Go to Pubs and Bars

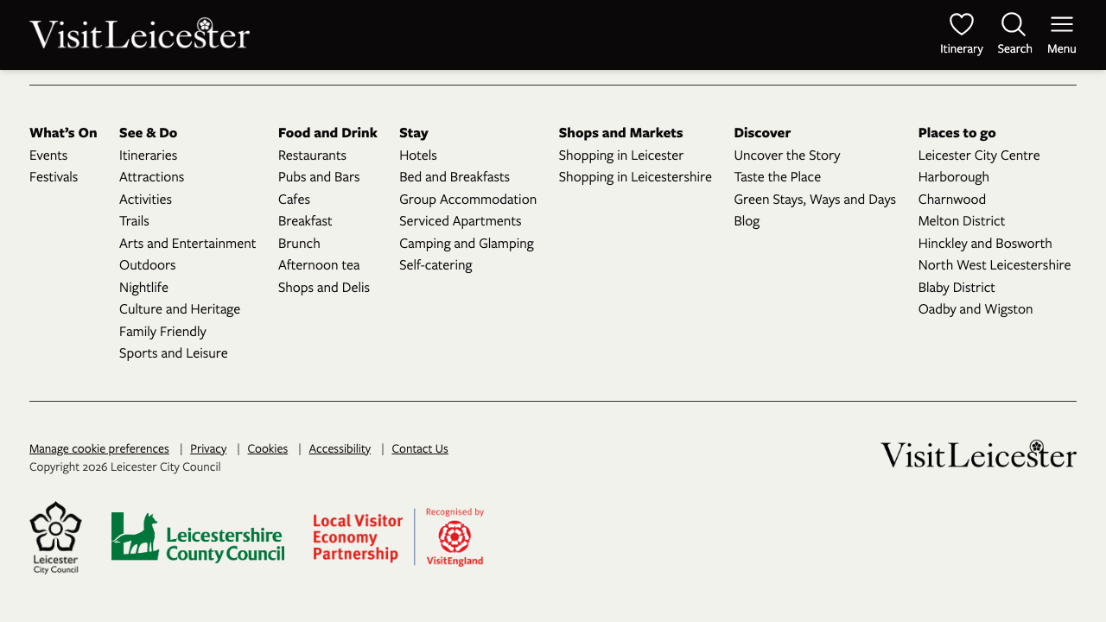tap(319, 176)
